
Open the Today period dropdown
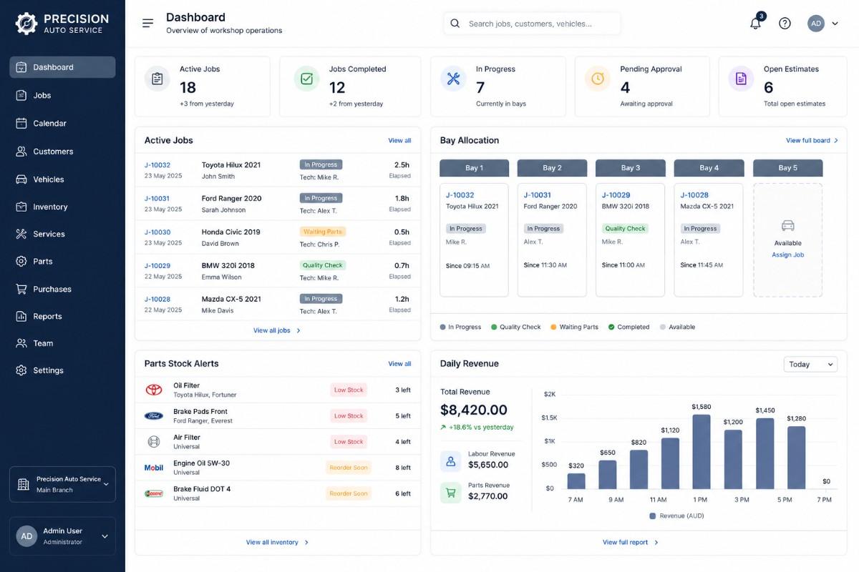810,365
